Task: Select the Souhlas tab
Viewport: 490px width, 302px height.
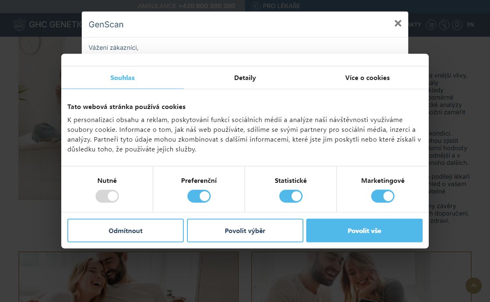Action: tap(122, 78)
